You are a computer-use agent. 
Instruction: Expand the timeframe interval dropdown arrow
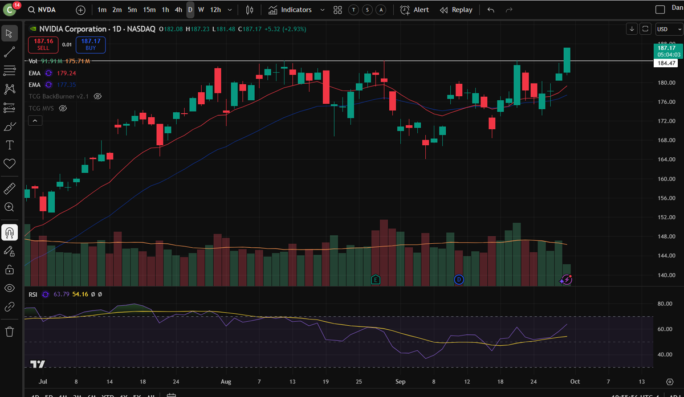click(x=230, y=10)
